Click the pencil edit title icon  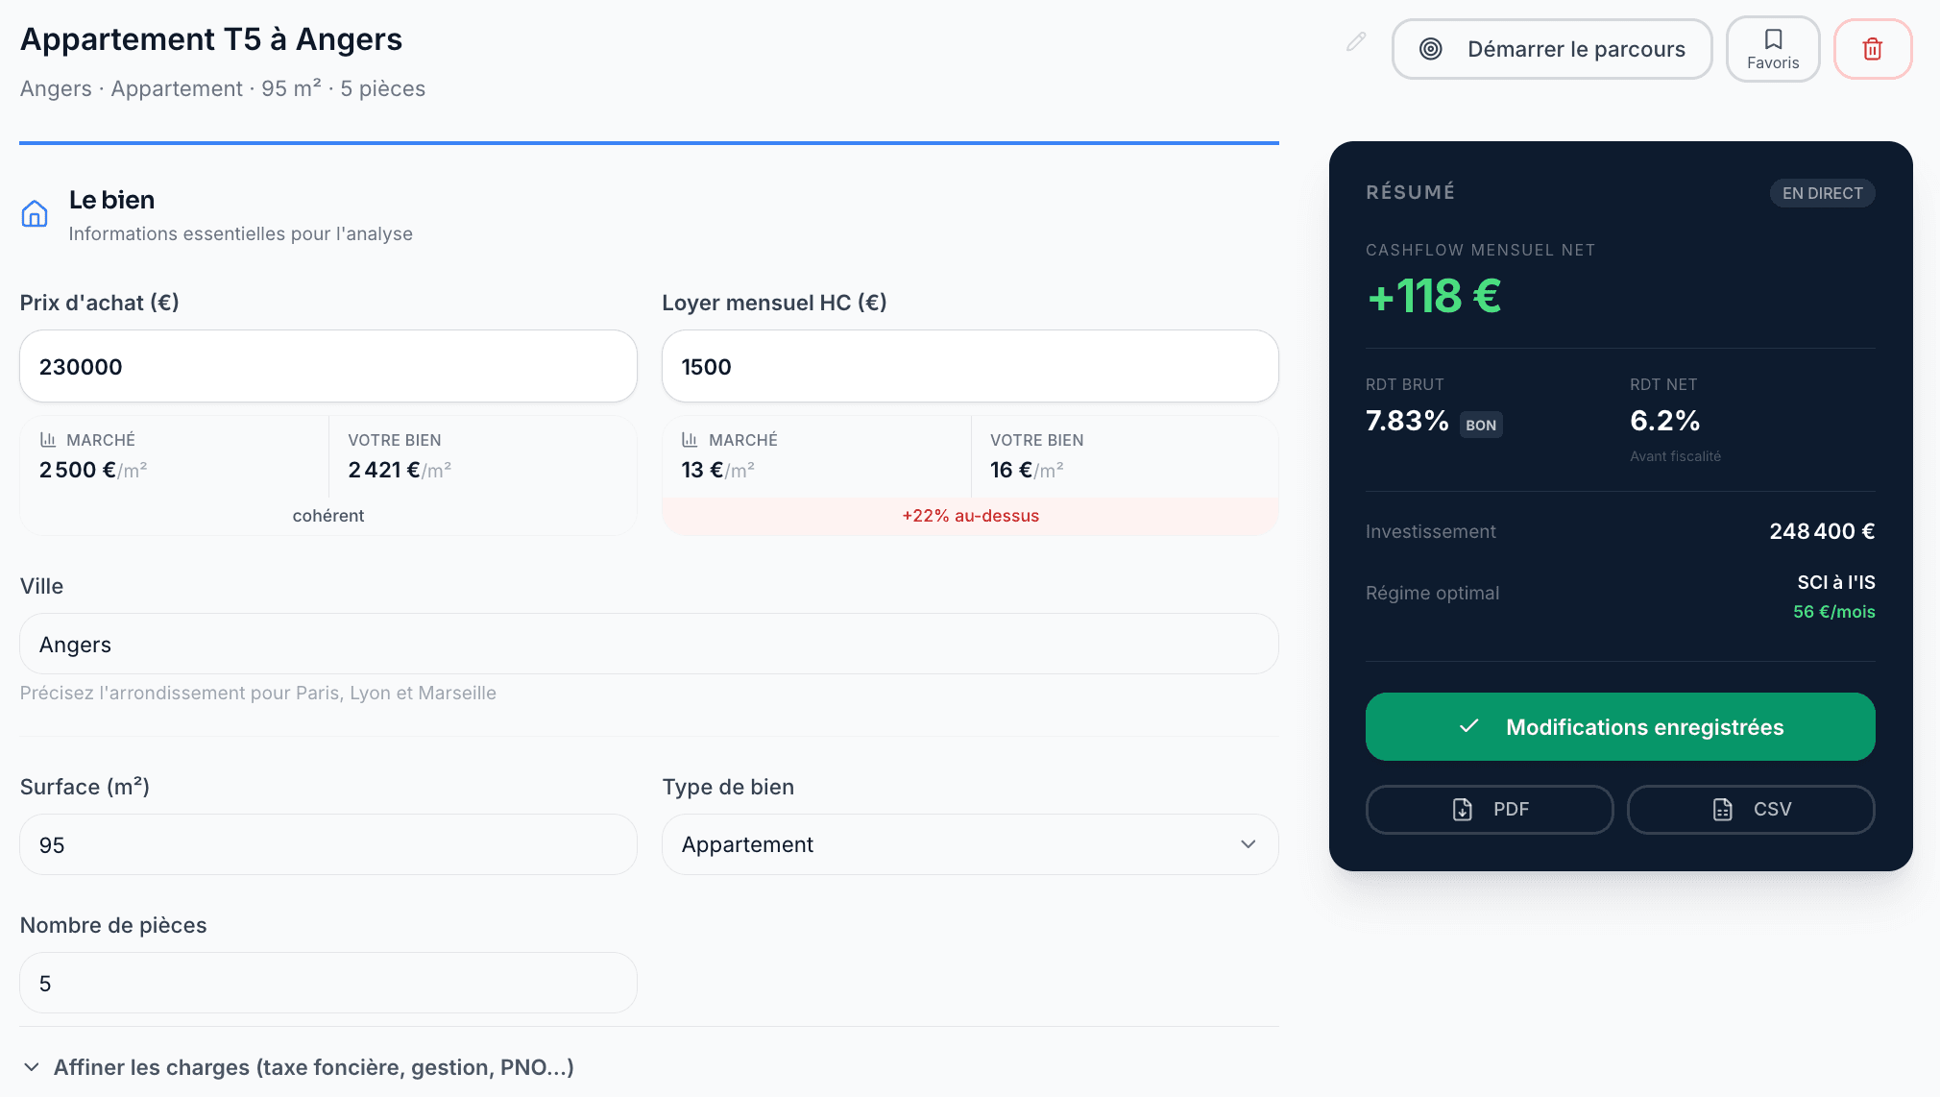(x=1355, y=41)
